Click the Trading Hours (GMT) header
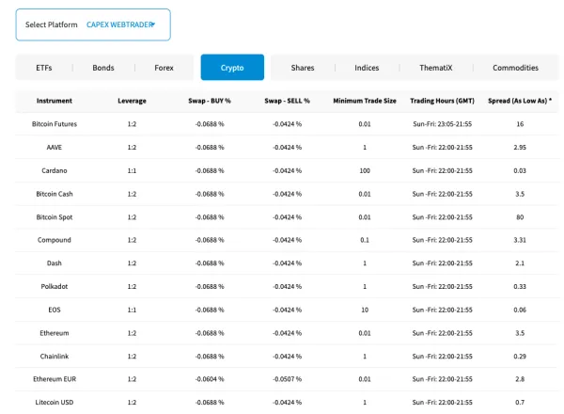The width and height of the screenshot is (564, 414). [443, 101]
